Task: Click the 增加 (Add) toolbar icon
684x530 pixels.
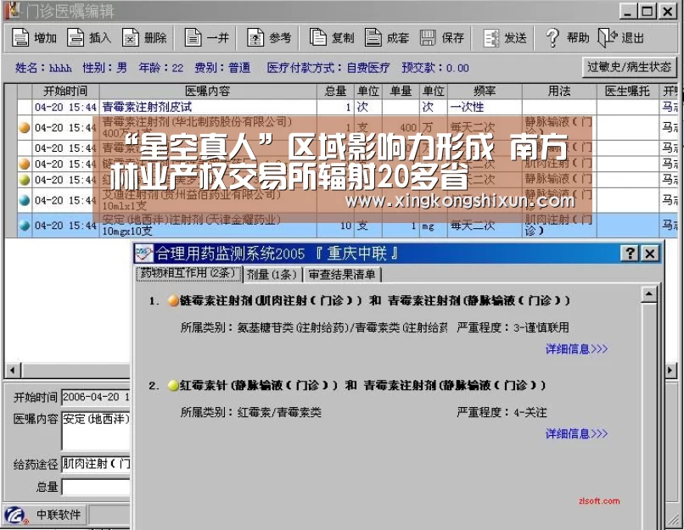Action: pos(20,38)
